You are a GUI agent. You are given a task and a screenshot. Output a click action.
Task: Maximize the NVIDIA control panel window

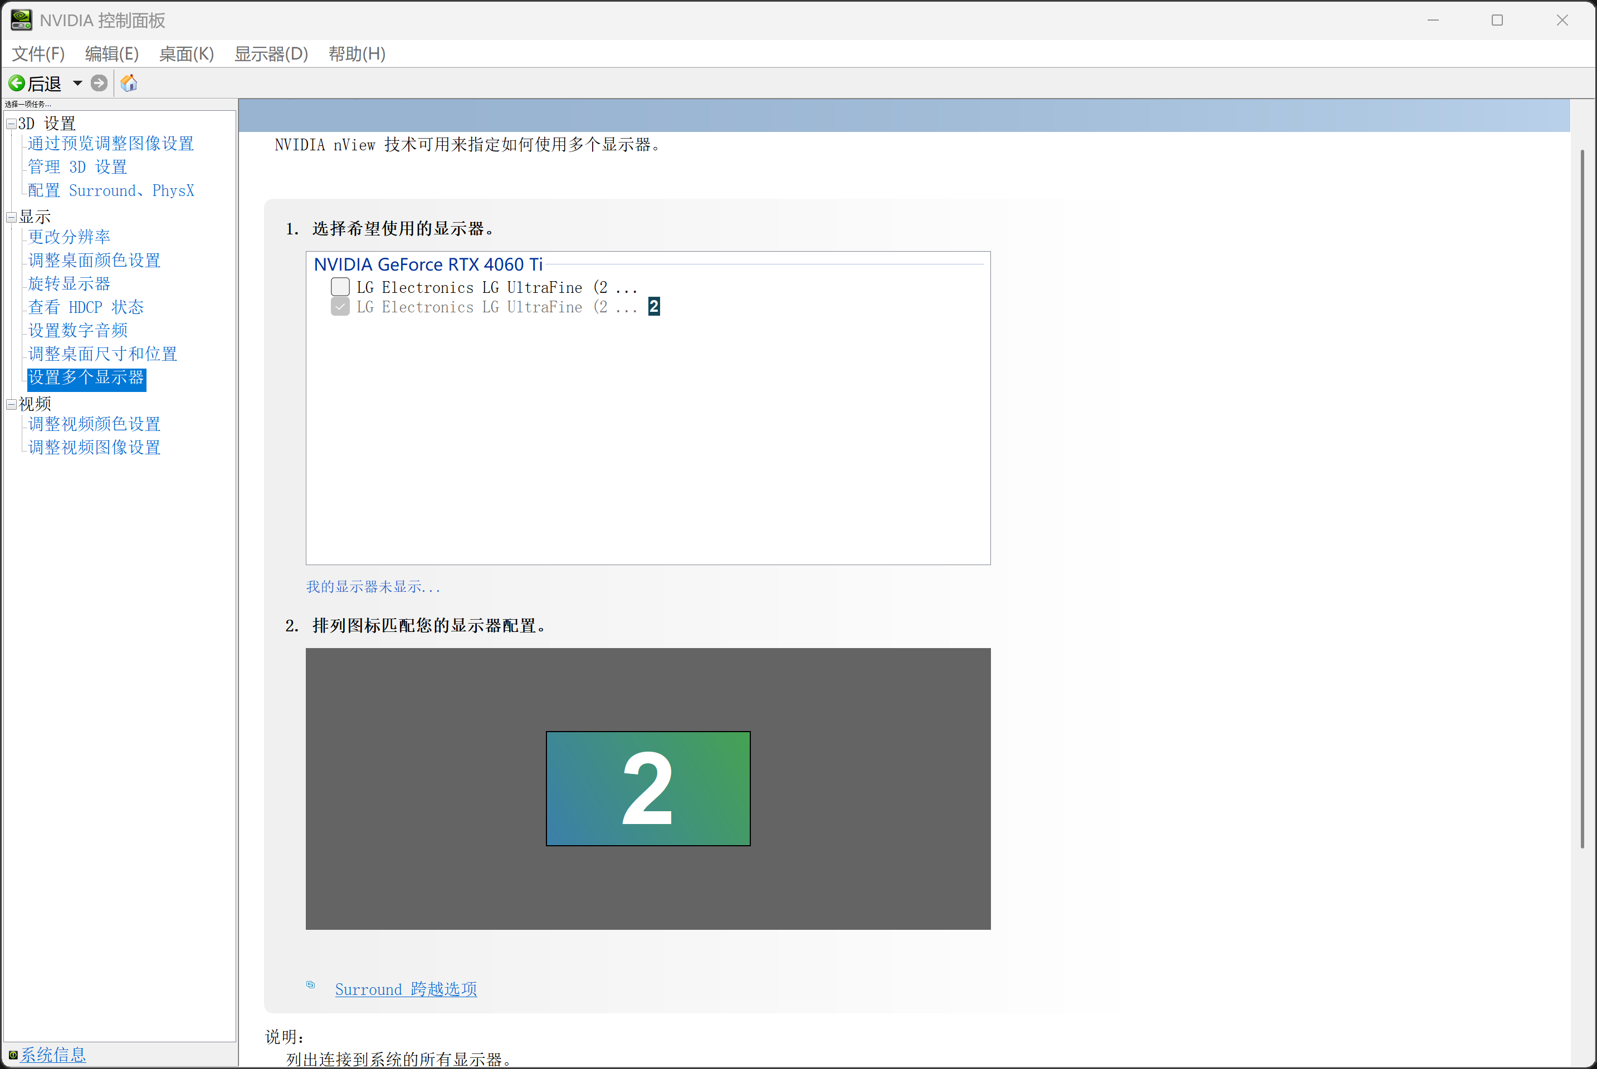point(1497,21)
